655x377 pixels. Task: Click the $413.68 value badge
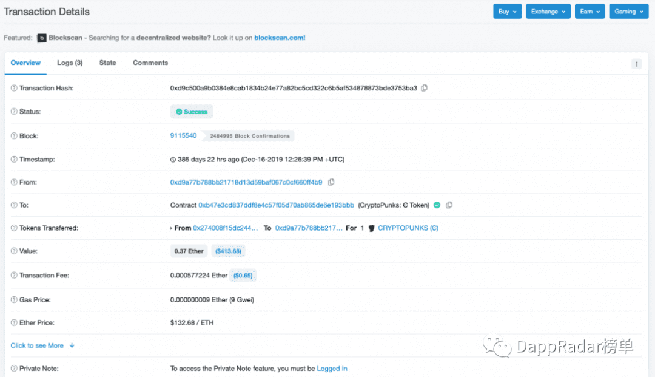[228, 251]
